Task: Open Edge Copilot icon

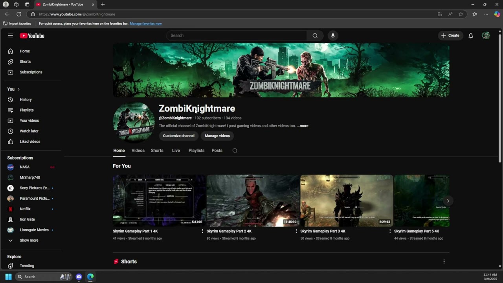Action: 497,14
